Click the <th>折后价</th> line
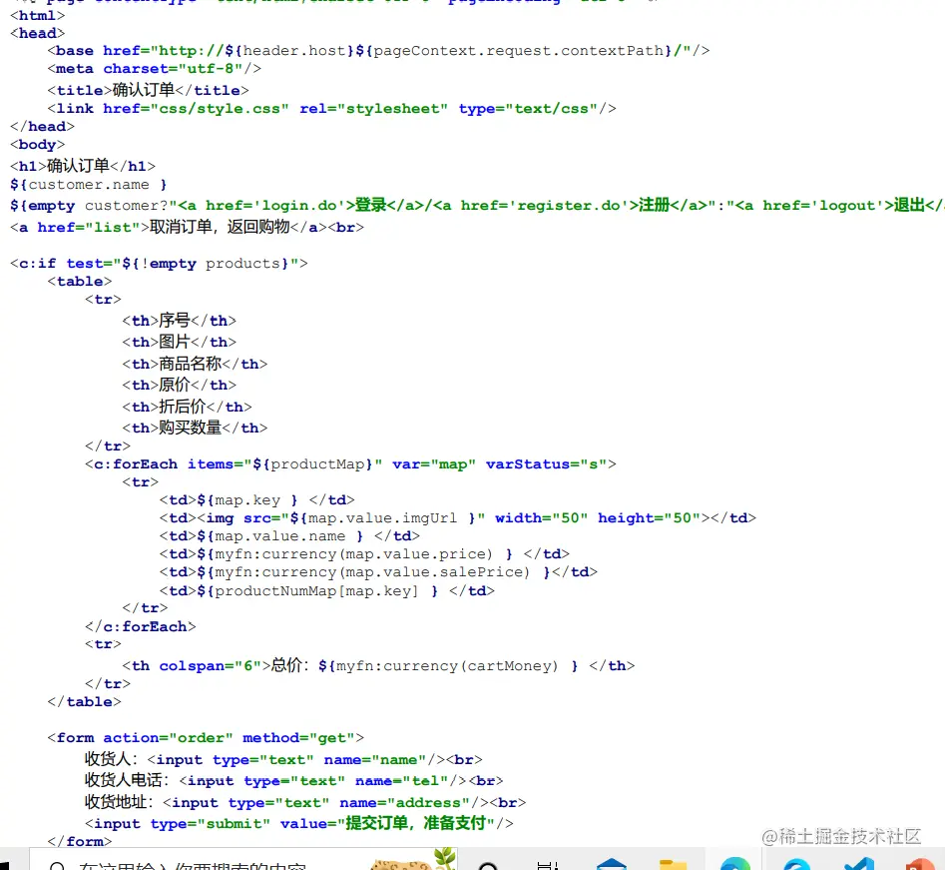 click(x=187, y=407)
